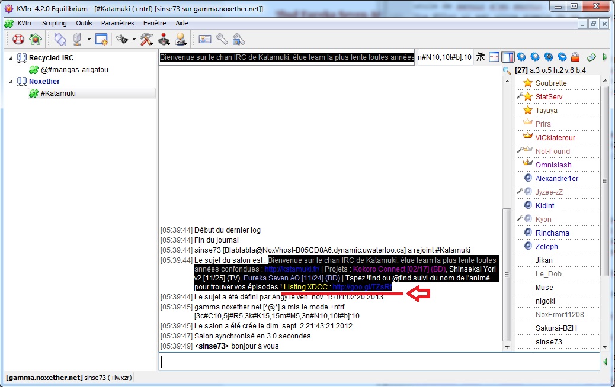
Task: Open the ID card toolbar icon
Action: pyautogui.click(x=205, y=39)
